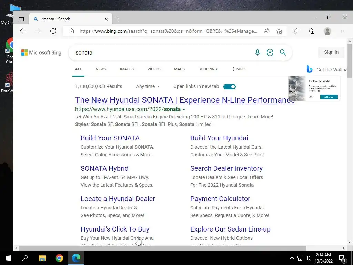Open the Windows Start menu

coord(8,258)
